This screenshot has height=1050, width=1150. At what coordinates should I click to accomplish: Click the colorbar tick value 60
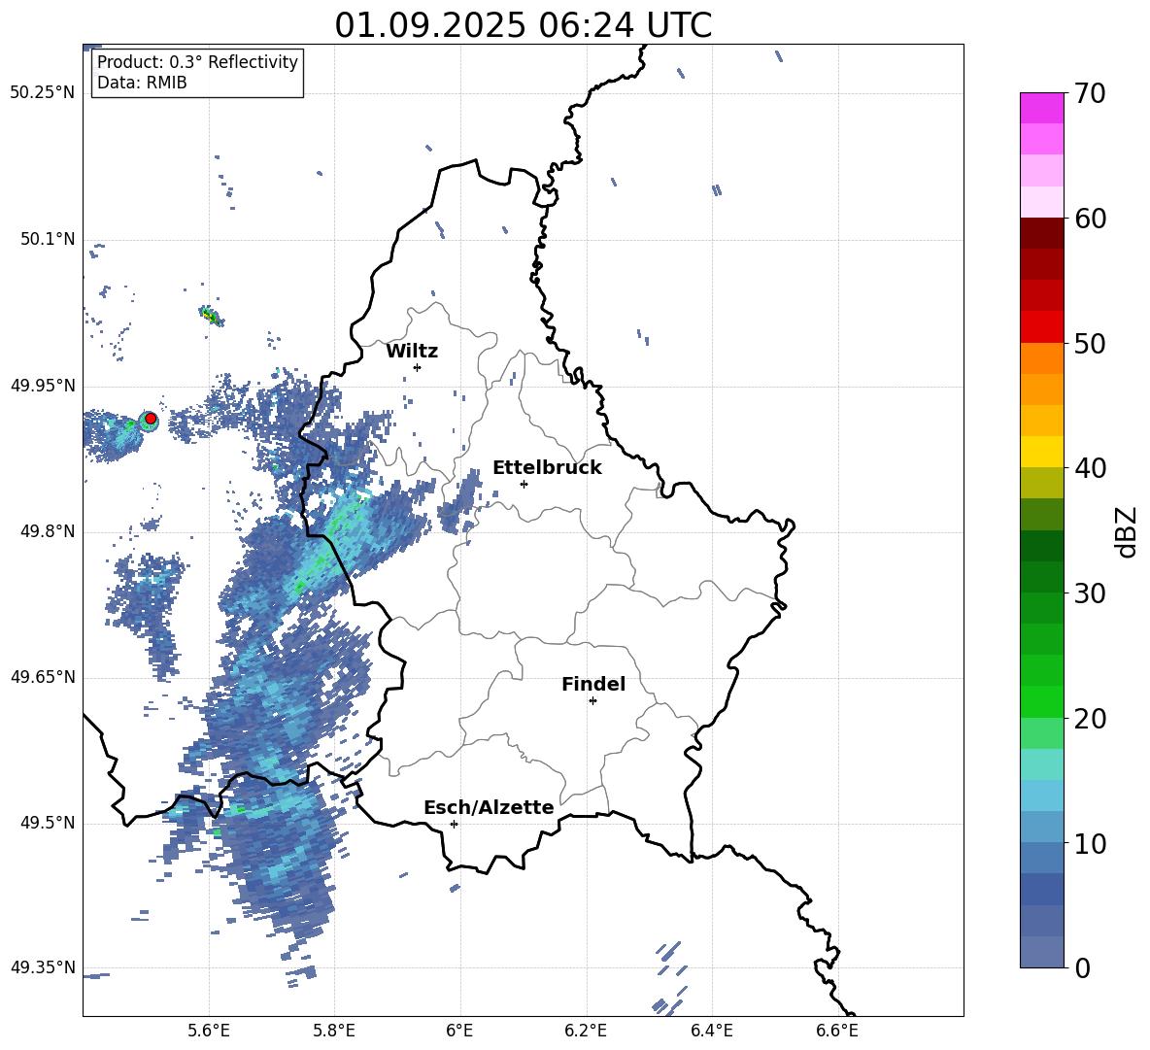[x=1090, y=219]
